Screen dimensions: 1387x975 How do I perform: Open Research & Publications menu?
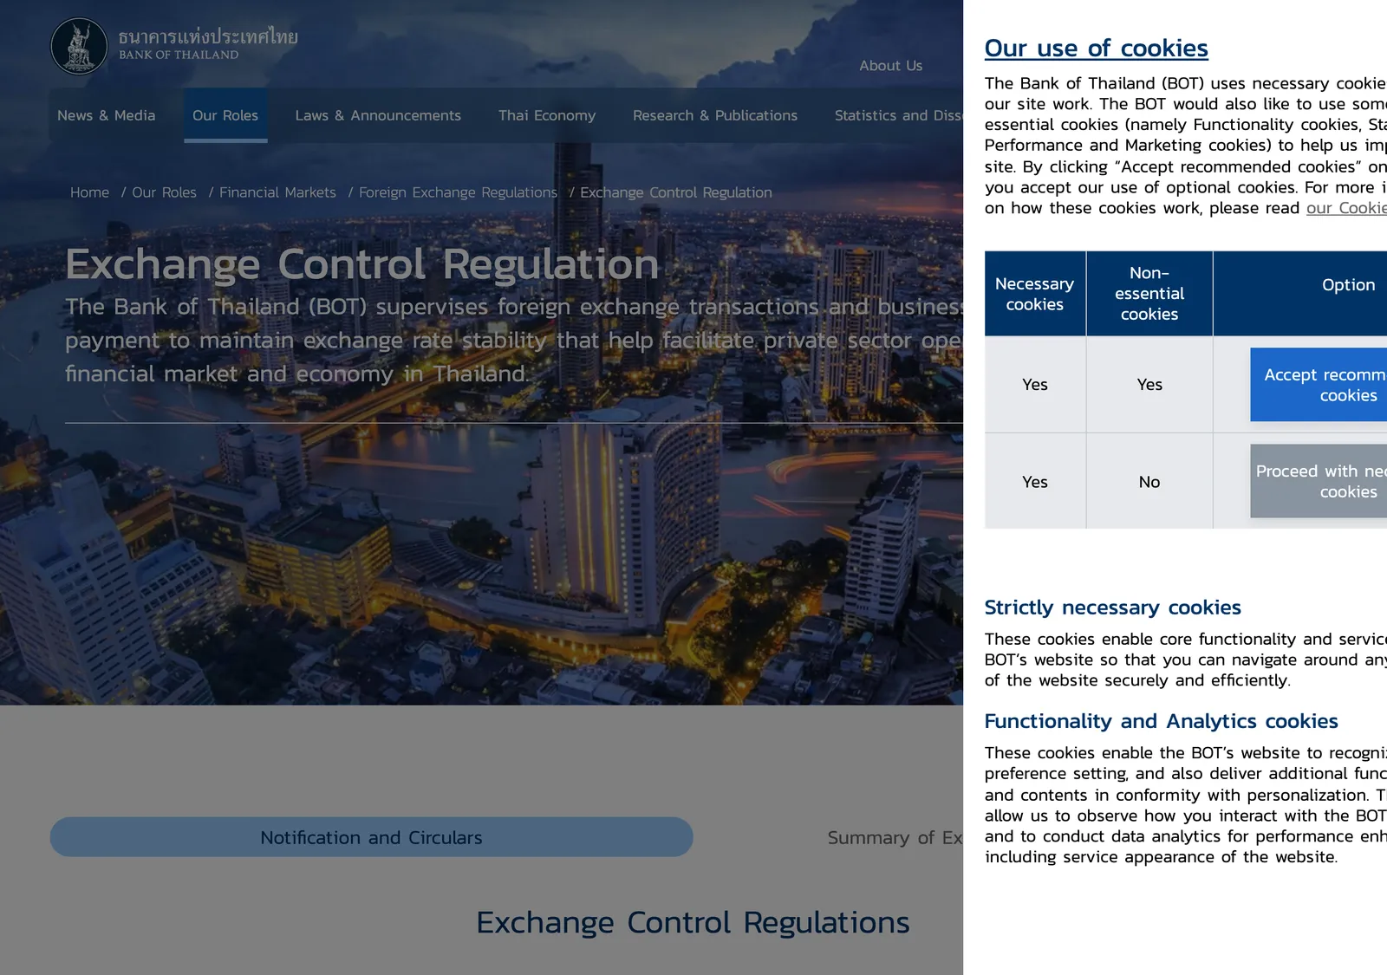[715, 115]
